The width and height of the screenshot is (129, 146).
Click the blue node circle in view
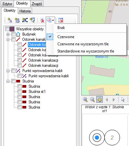97,138
